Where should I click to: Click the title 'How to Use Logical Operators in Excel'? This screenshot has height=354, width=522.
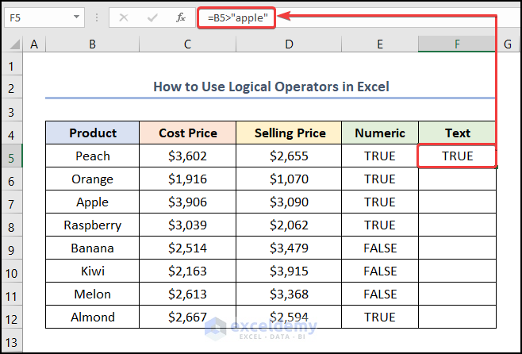tap(271, 87)
